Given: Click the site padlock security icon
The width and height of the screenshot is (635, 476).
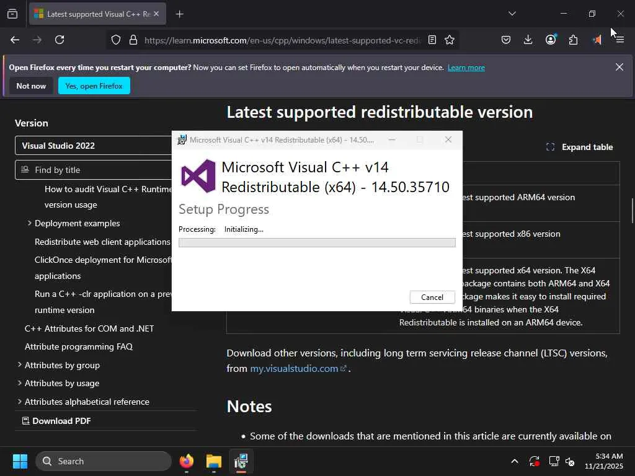Looking at the screenshot, I should coord(133,40).
